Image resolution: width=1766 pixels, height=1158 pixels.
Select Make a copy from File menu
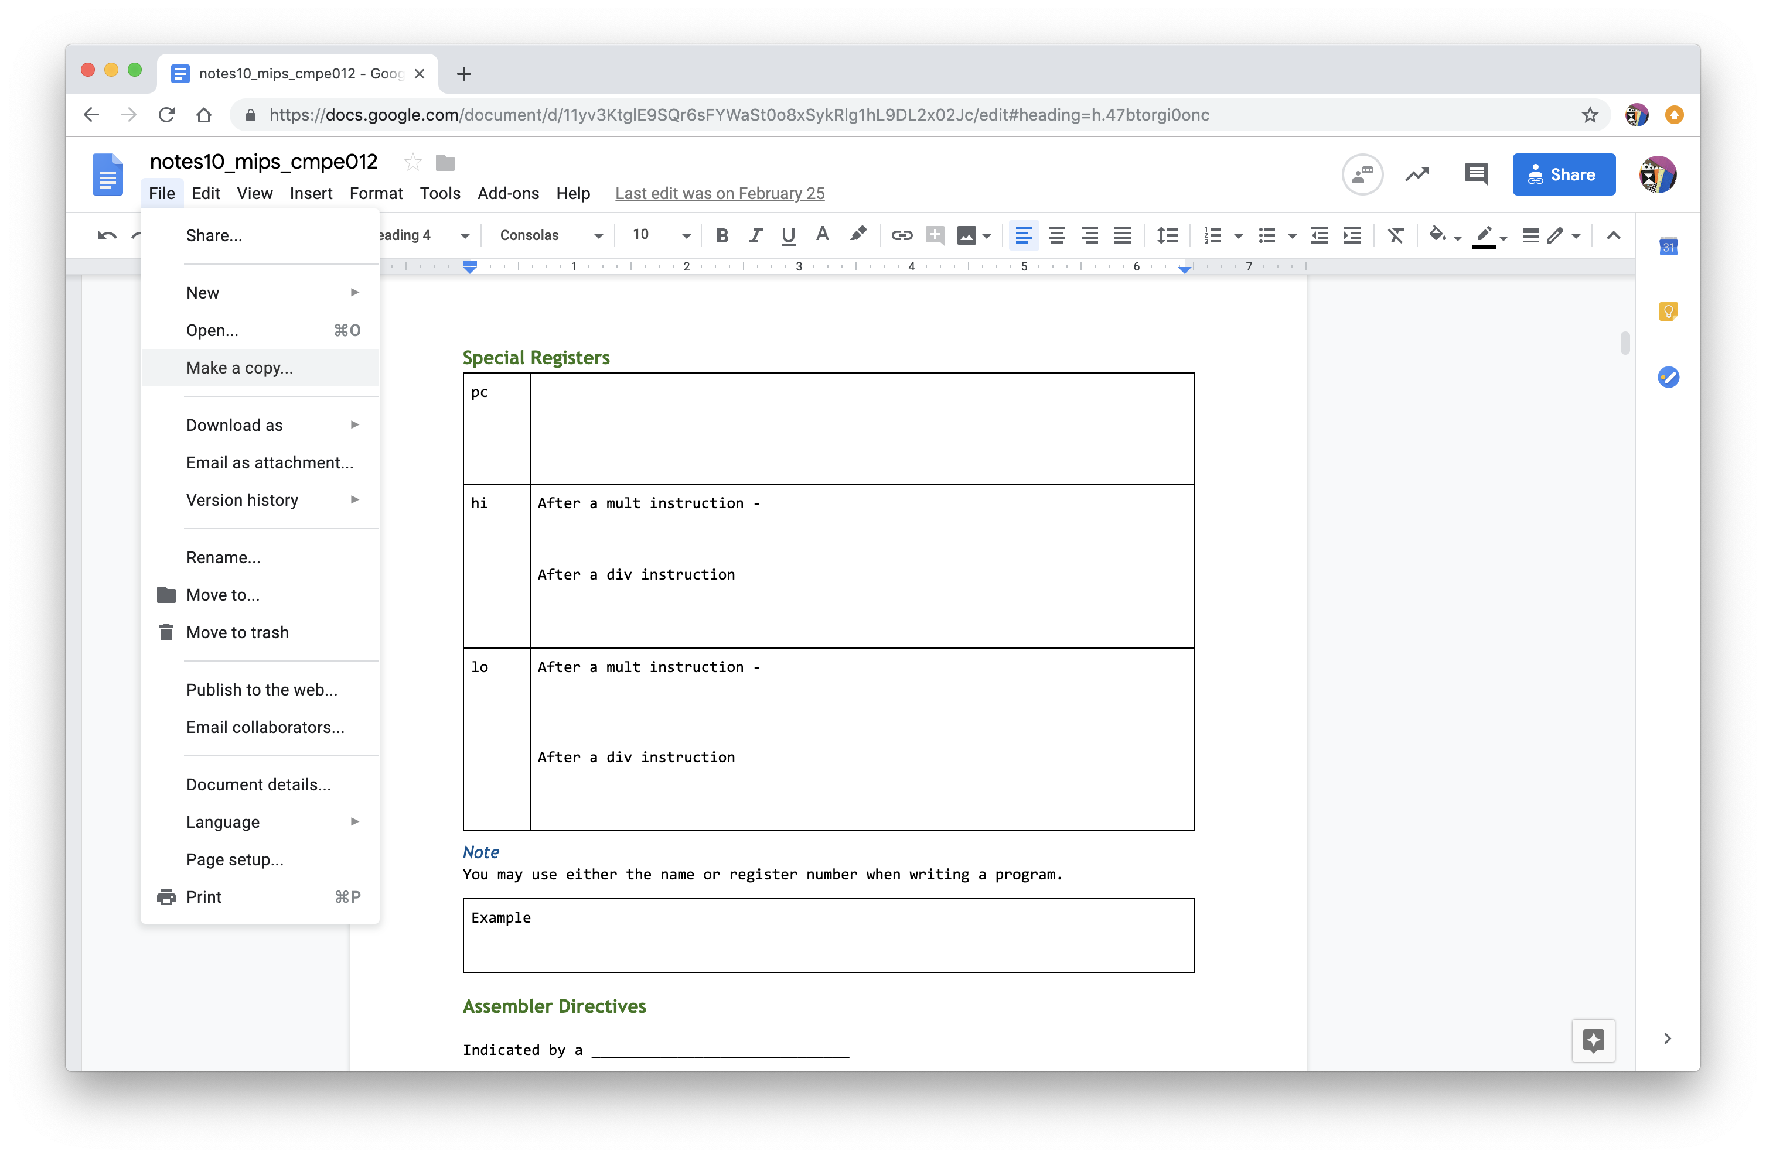coord(239,367)
